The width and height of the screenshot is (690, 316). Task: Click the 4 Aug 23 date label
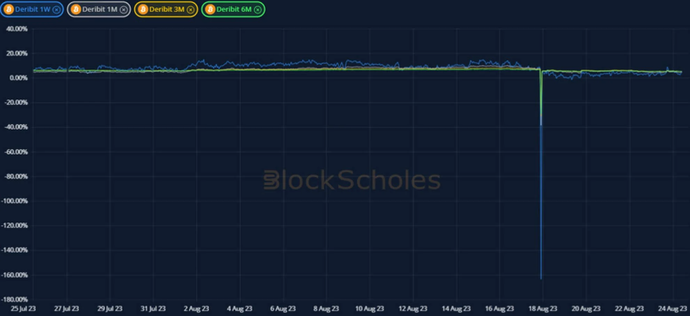pyautogui.click(x=240, y=309)
